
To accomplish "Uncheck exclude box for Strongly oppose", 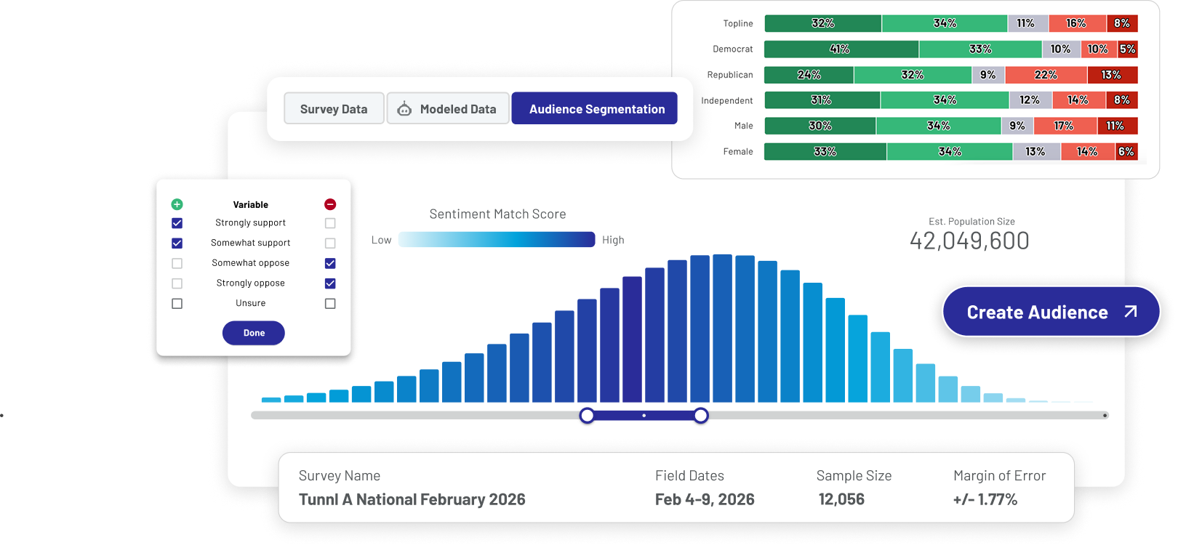I will (x=330, y=283).
